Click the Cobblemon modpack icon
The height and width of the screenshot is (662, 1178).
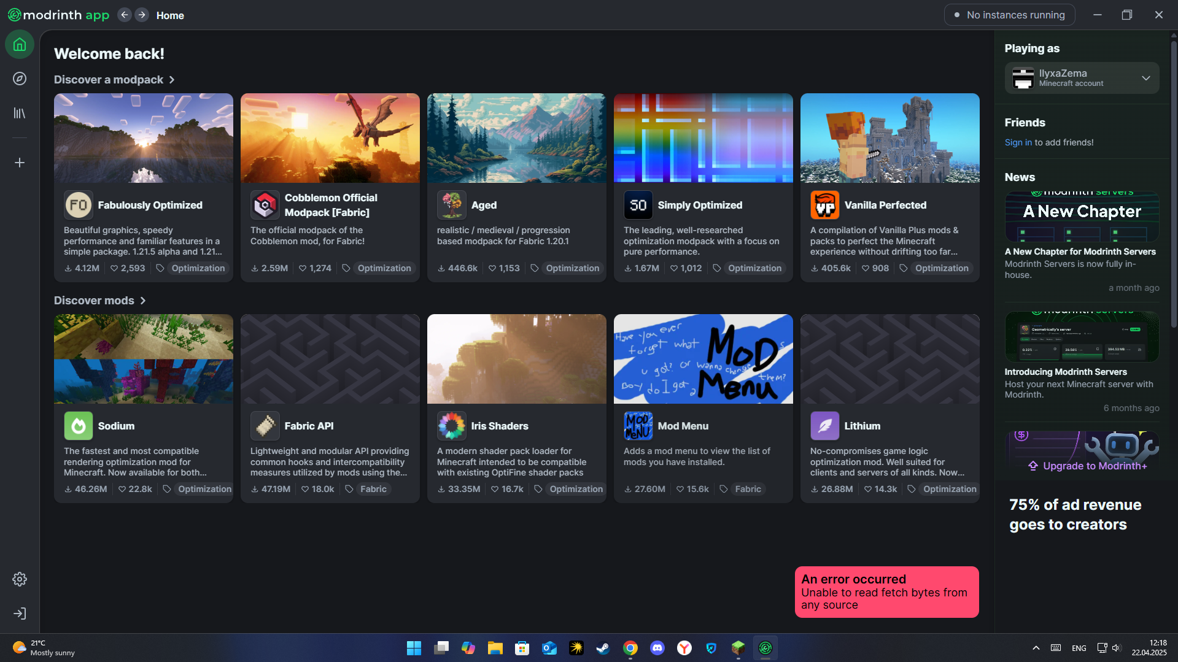(x=265, y=205)
